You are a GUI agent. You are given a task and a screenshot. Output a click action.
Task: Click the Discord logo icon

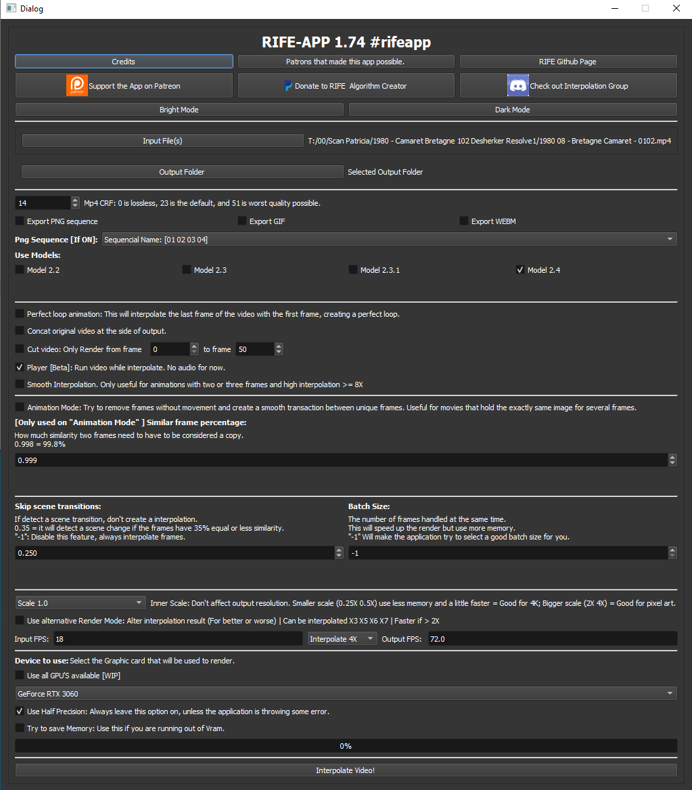pos(517,86)
